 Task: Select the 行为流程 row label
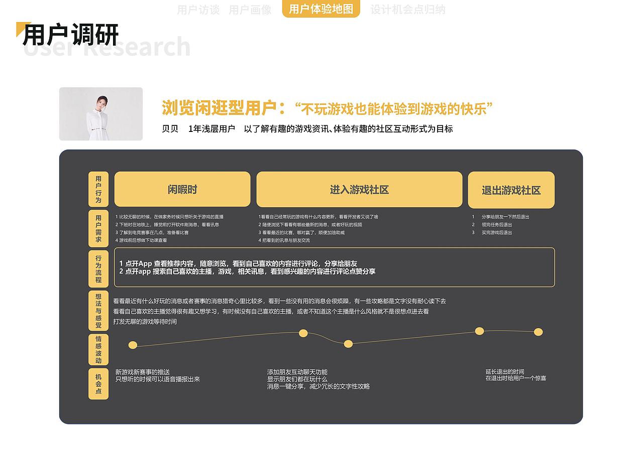98,269
